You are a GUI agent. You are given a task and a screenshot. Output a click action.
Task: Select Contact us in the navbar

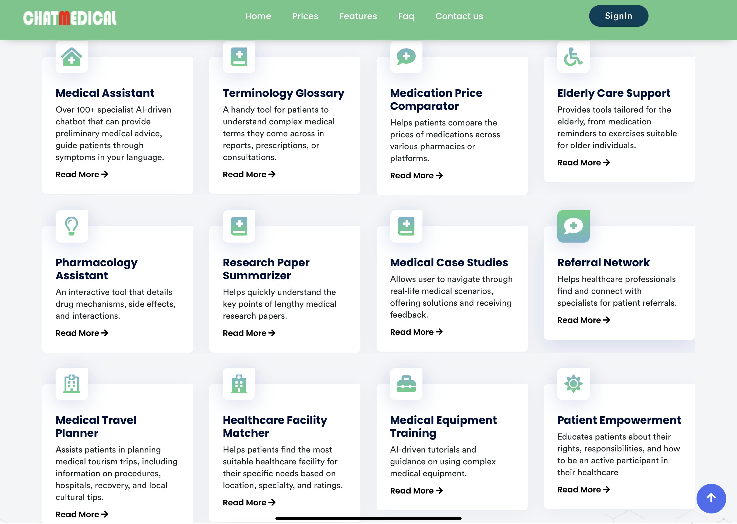click(459, 16)
